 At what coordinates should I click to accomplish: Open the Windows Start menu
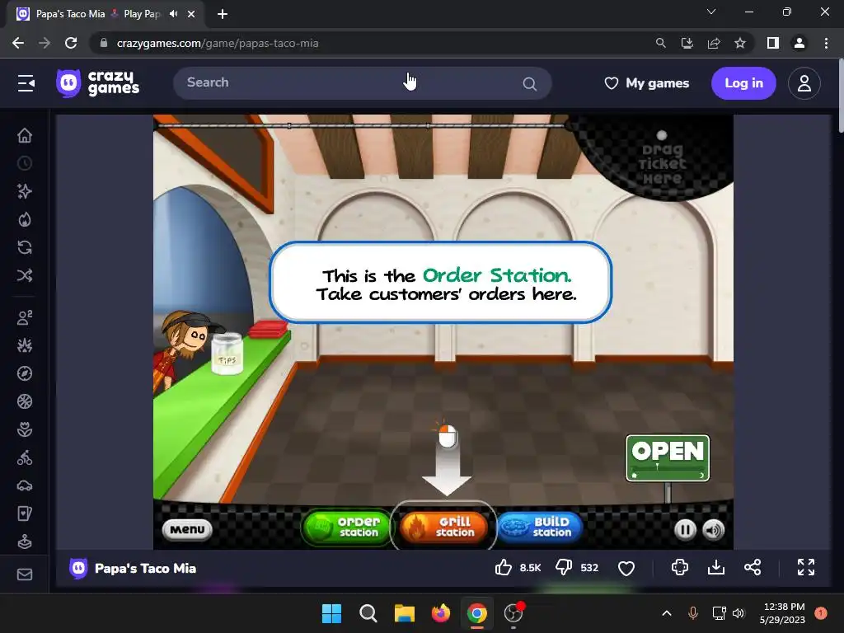click(x=331, y=613)
